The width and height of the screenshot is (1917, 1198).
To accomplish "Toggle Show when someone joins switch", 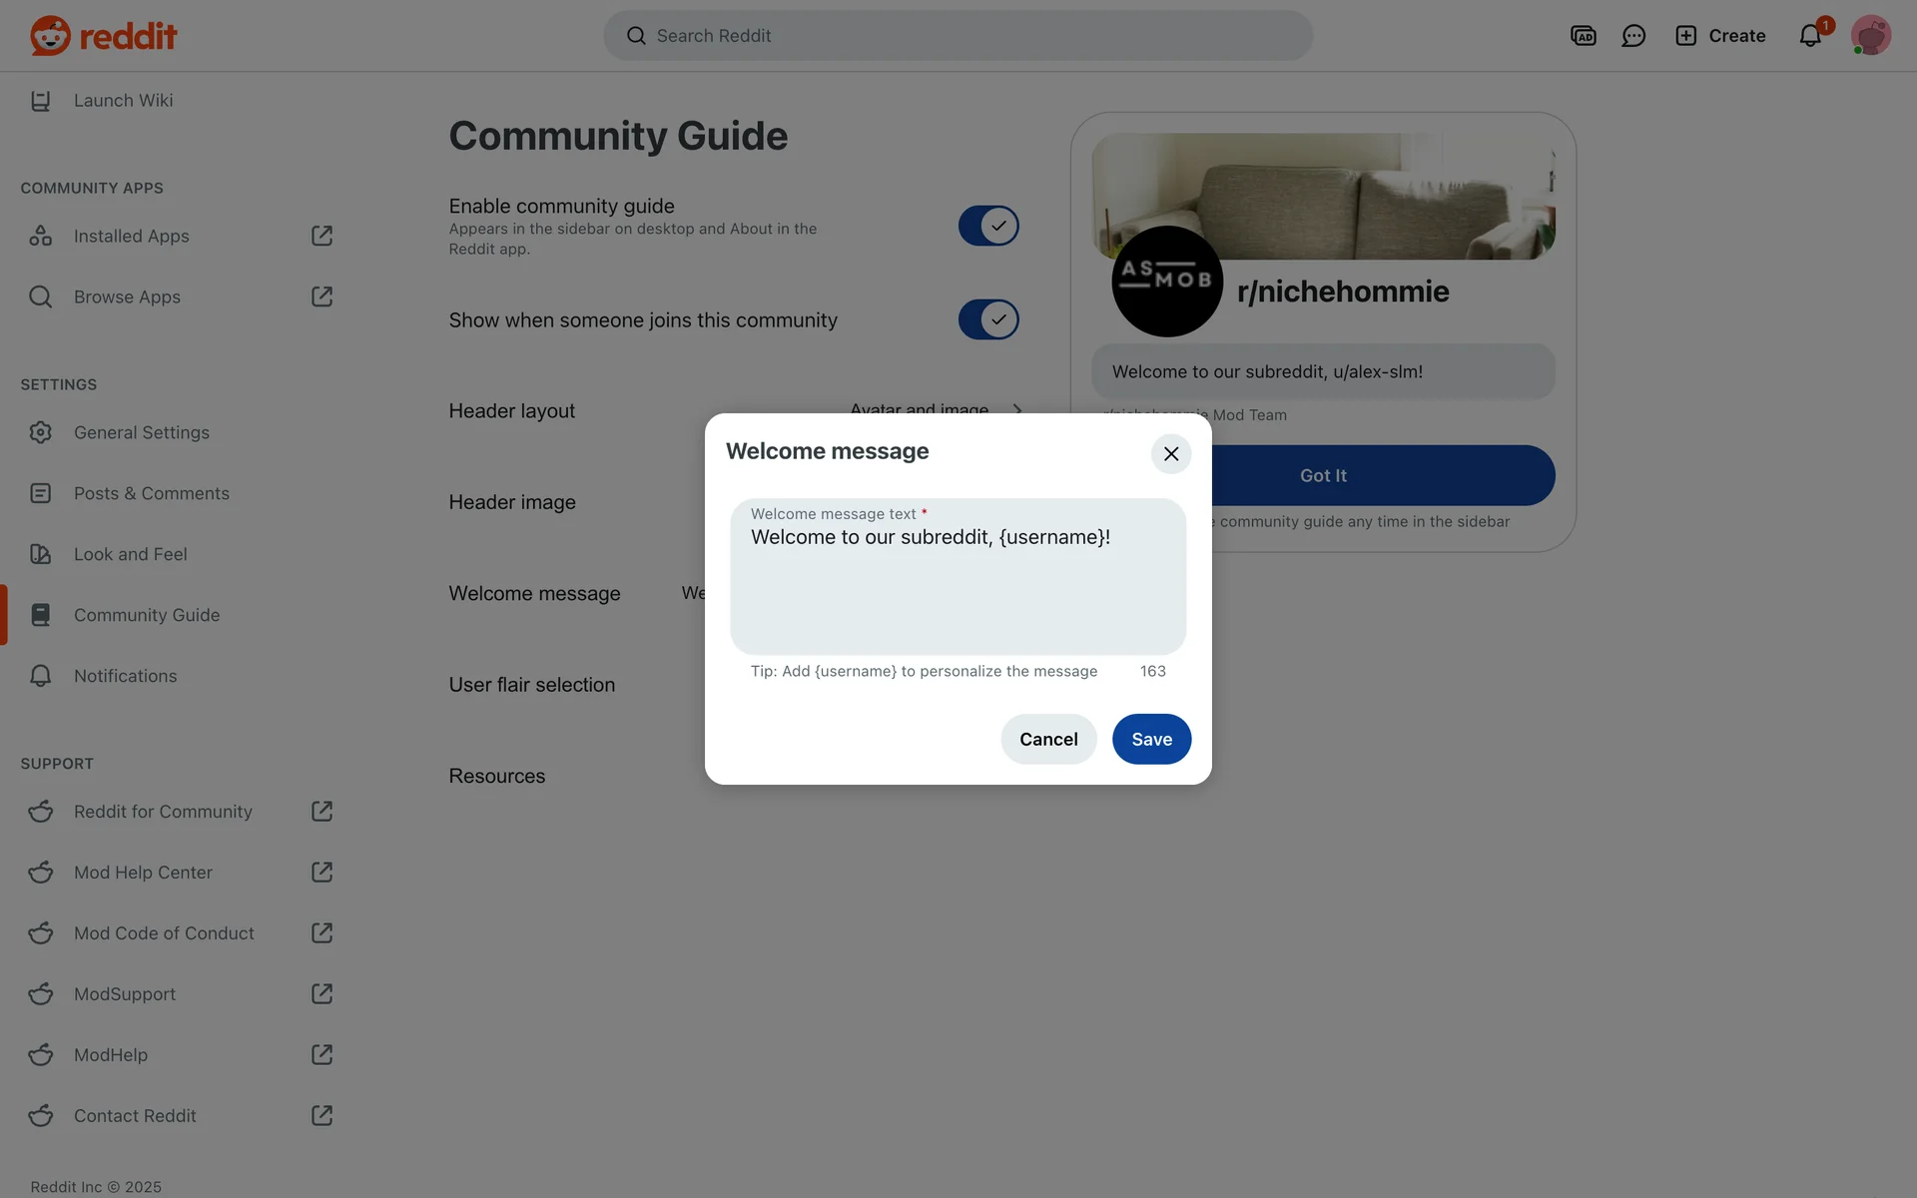I will pyautogui.click(x=988, y=319).
